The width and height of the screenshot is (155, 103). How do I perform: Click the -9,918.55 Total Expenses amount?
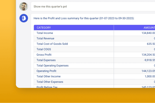point(149,60)
